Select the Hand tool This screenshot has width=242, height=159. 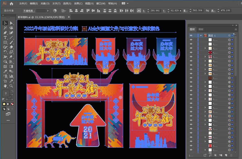pos(5,86)
